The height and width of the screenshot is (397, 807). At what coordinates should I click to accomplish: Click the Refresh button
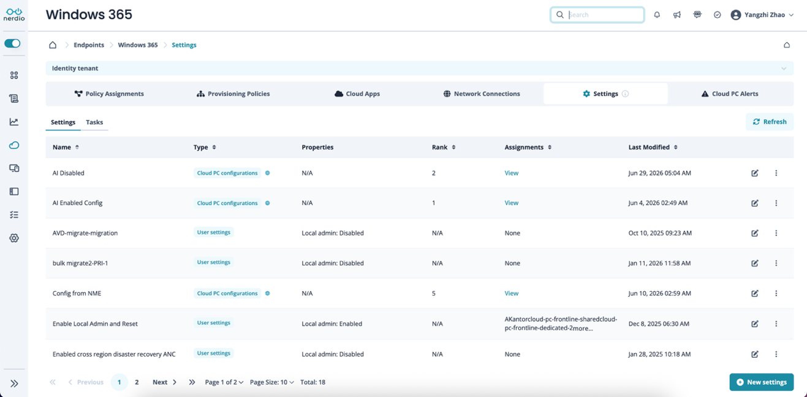770,122
